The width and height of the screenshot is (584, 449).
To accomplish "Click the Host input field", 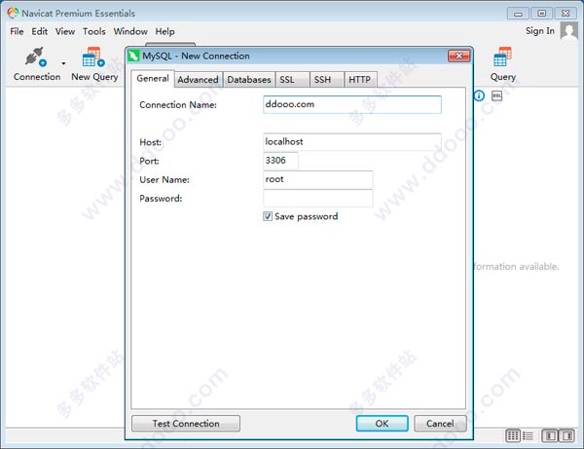I will [352, 142].
